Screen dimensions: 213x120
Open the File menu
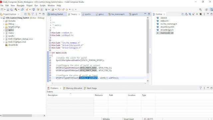click(x=2, y=6)
